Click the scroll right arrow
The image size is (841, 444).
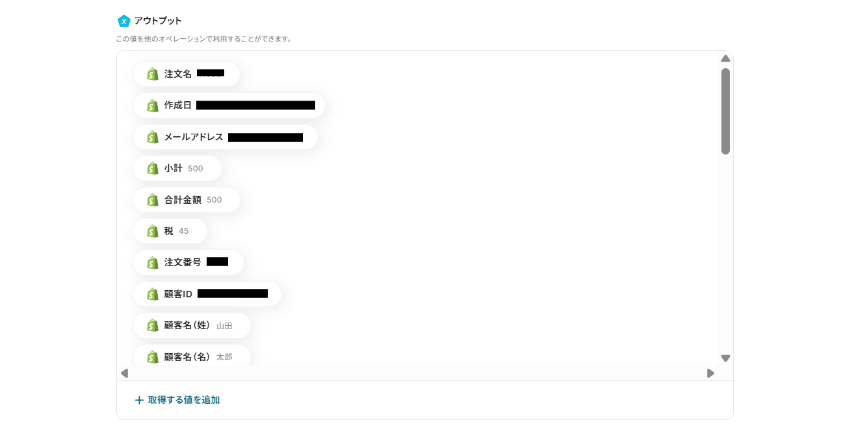pyautogui.click(x=710, y=373)
